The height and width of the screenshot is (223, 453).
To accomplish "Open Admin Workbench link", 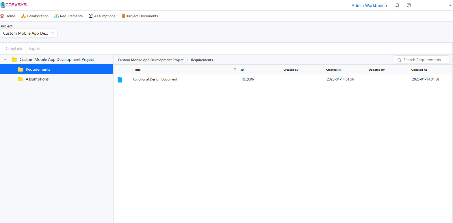I will coord(369,5).
